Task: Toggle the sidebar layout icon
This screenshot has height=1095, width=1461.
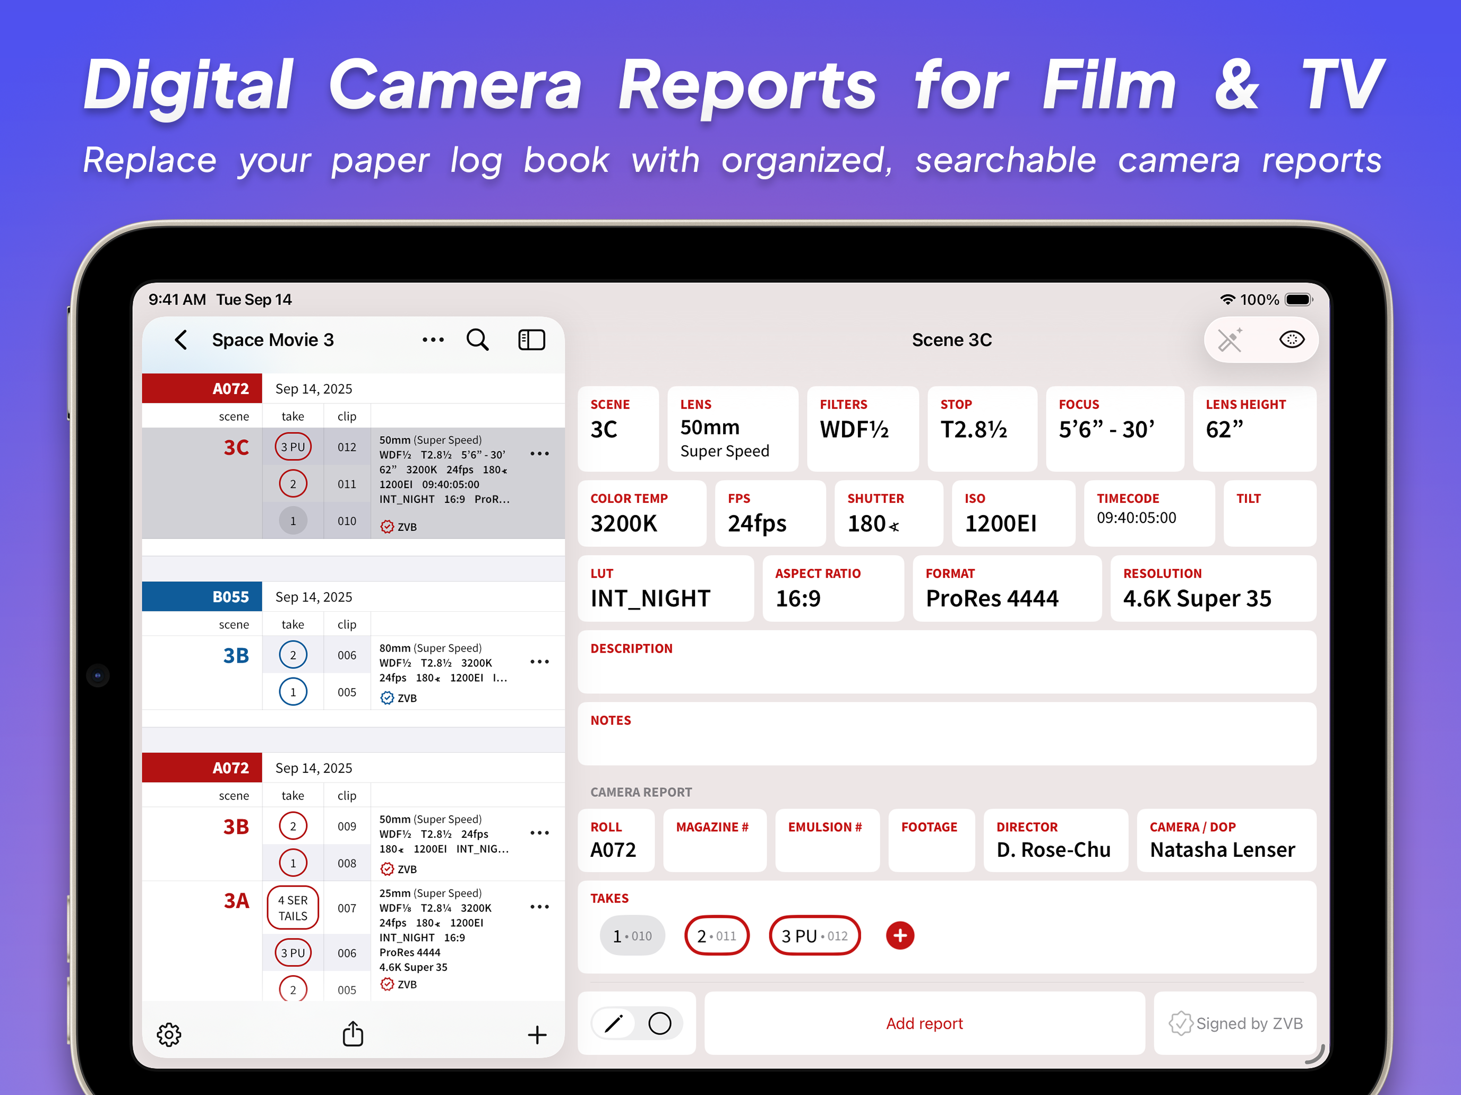Action: [531, 340]
